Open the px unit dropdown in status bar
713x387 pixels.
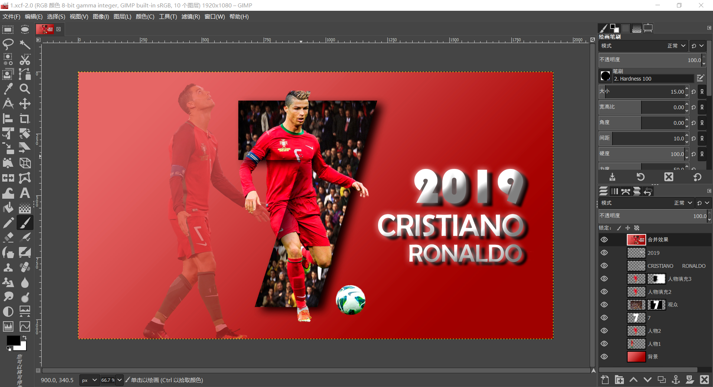89,380
